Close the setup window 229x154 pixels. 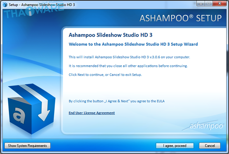219,4
